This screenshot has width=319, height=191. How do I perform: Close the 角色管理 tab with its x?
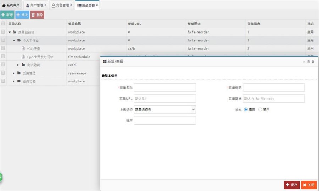[71, 5]
